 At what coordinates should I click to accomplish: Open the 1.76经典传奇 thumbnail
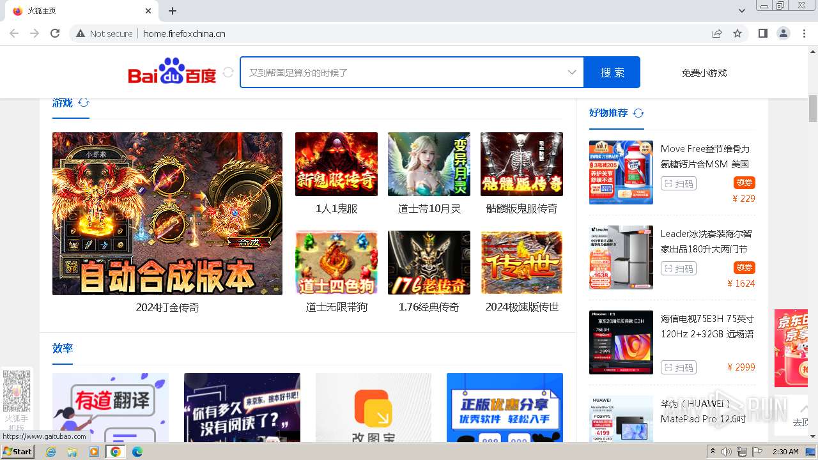(429, 263)
